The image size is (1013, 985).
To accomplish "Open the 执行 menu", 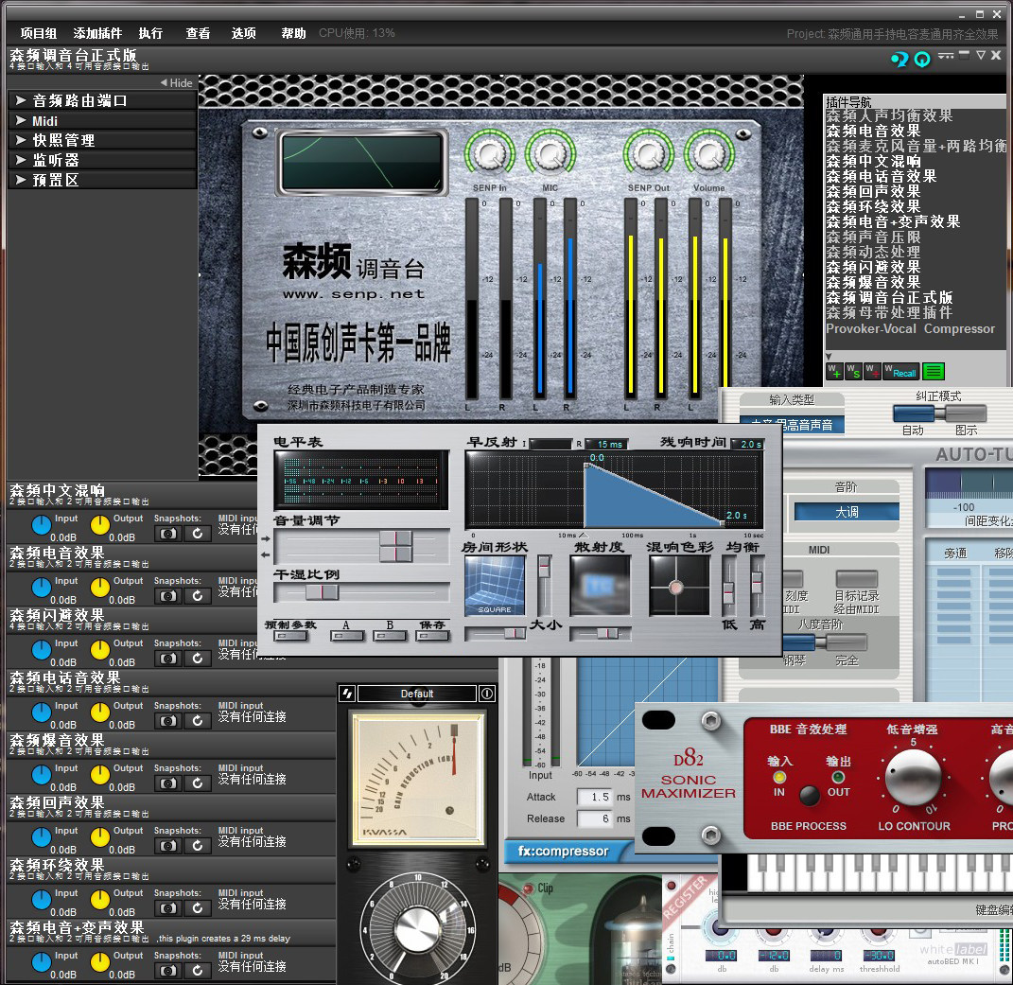I will [150, 33].
